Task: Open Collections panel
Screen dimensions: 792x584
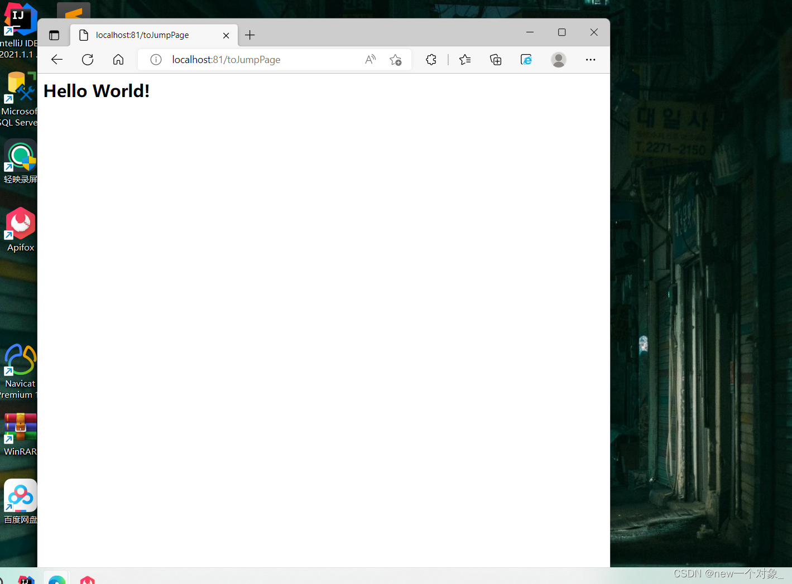Action: (x=496, y=60)
